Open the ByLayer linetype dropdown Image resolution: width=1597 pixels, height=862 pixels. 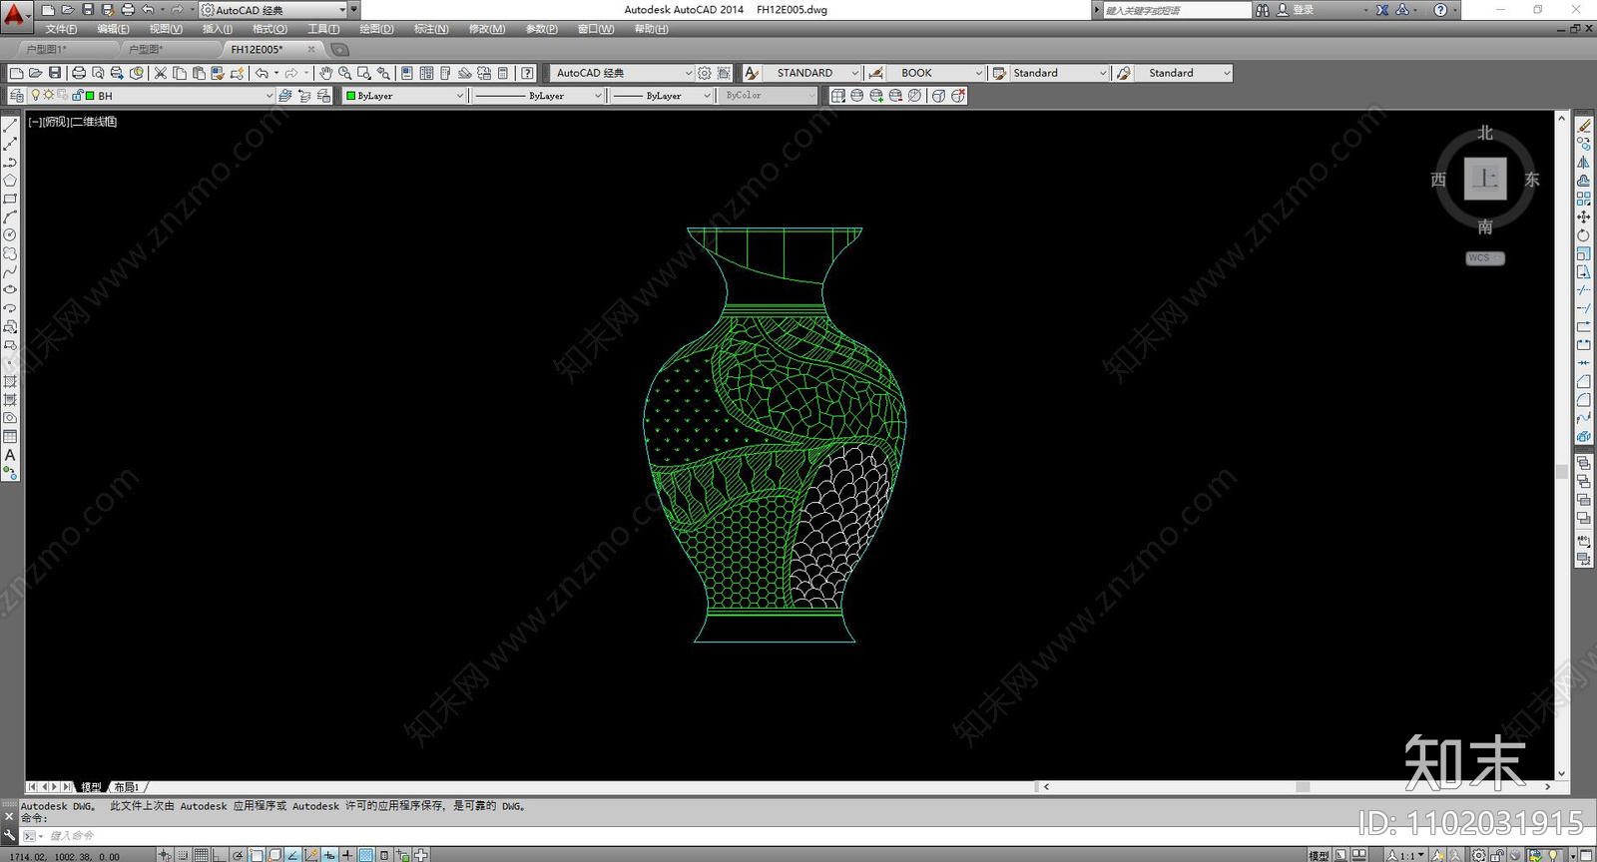coord(598,96)
